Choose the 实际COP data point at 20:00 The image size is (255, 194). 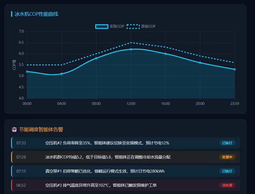tap(200, 63)
